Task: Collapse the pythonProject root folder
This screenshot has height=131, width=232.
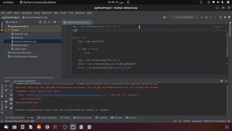Action: (x=6, y=26)
